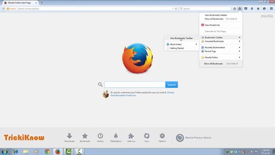Open the Hello chat bubble icon
This screenshot has width=275, height=155.
coord(264,9)
